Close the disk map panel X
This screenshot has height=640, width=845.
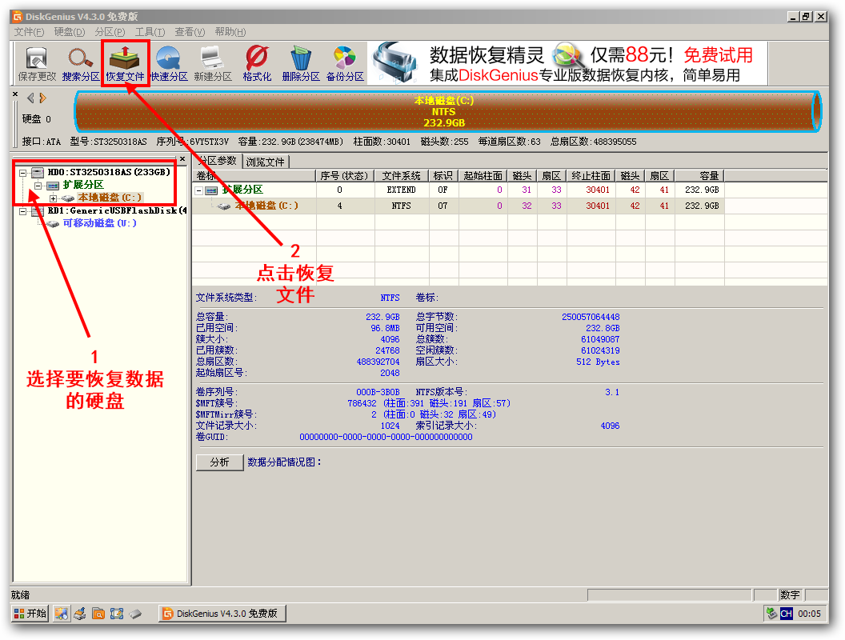15,94
